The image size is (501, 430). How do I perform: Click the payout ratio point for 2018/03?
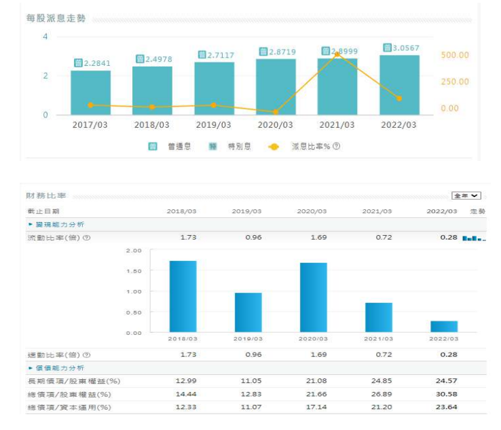(152, 107)
